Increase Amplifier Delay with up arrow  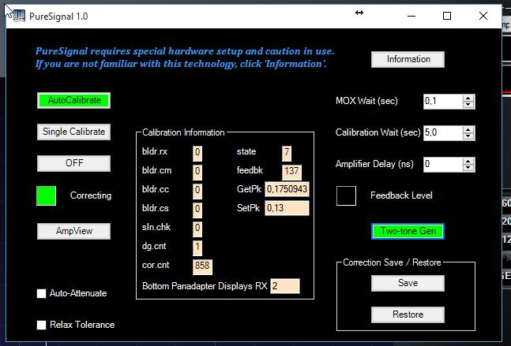tap(468, 162)
